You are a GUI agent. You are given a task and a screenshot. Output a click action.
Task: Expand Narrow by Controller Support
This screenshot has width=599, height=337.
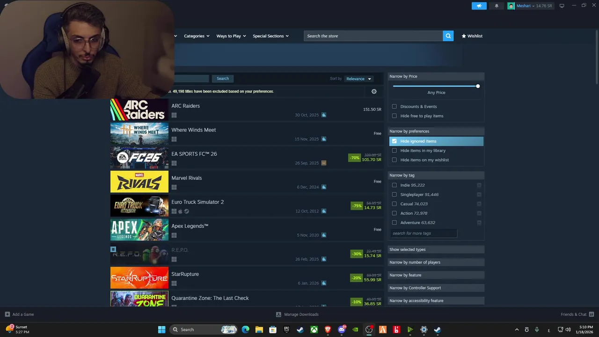coord(436,288)
